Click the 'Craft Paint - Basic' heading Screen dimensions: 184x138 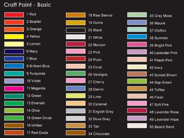(x=28, y=5)
